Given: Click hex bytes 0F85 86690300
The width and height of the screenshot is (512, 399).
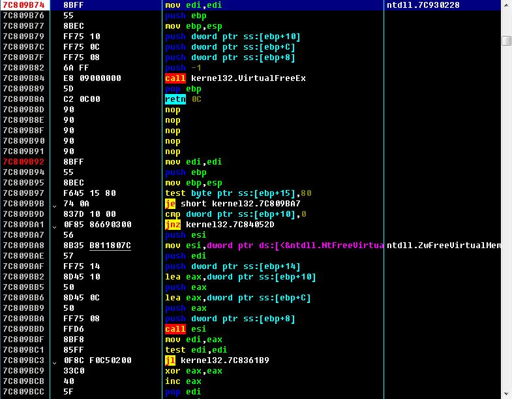Looking at the screenshot, I should [97, 225].
